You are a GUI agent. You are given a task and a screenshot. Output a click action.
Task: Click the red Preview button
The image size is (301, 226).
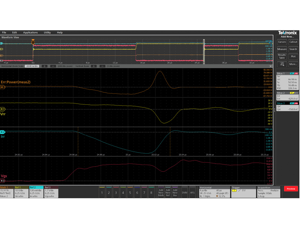(291, 189)
